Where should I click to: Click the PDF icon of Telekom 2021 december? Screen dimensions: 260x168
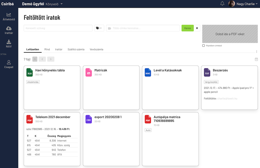29,119
